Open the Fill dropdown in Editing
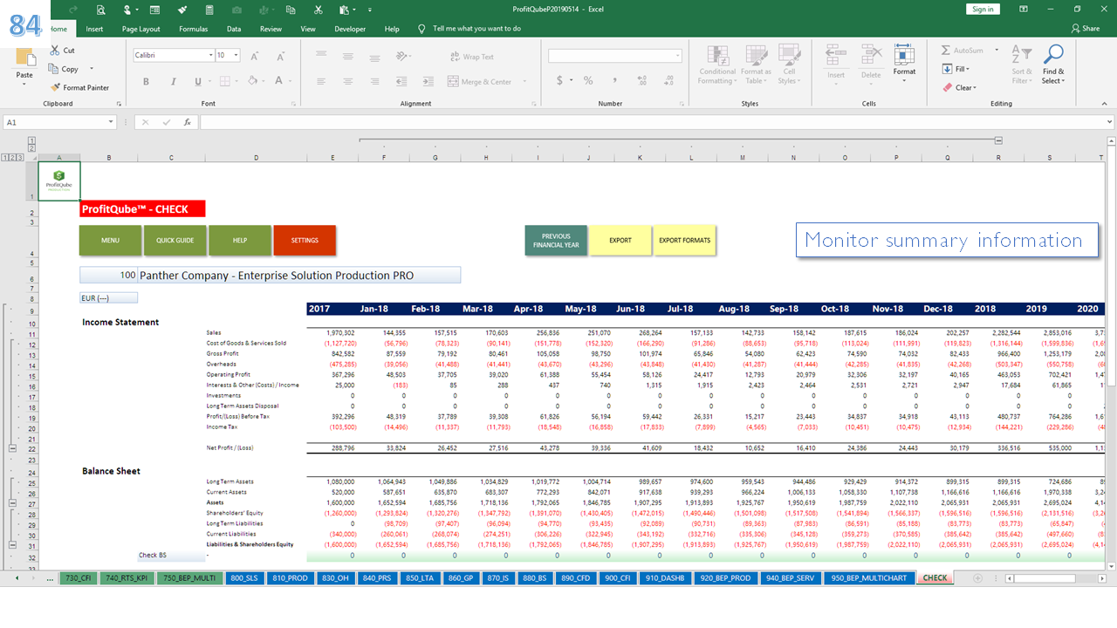The image size is (1117, 628). tap(956, 69)
